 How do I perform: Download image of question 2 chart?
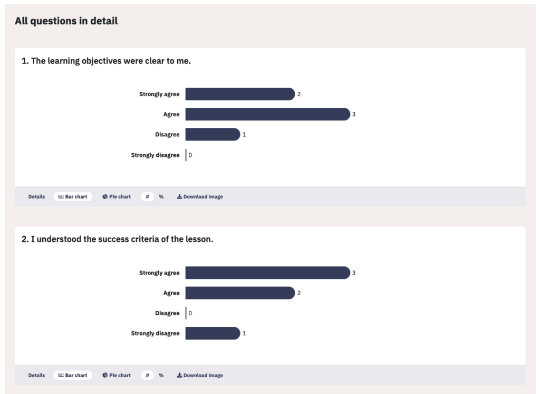[200, 376]
